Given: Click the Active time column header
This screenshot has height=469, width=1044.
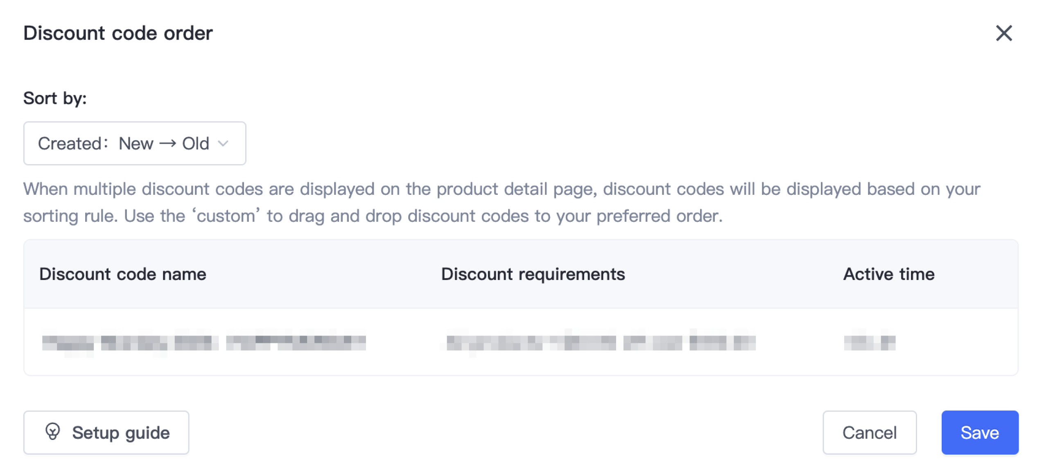Looking at the screenshot, I should (889, 274).
